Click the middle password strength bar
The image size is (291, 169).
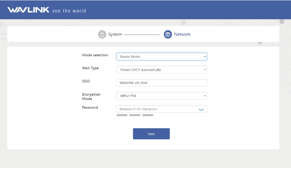135,115
